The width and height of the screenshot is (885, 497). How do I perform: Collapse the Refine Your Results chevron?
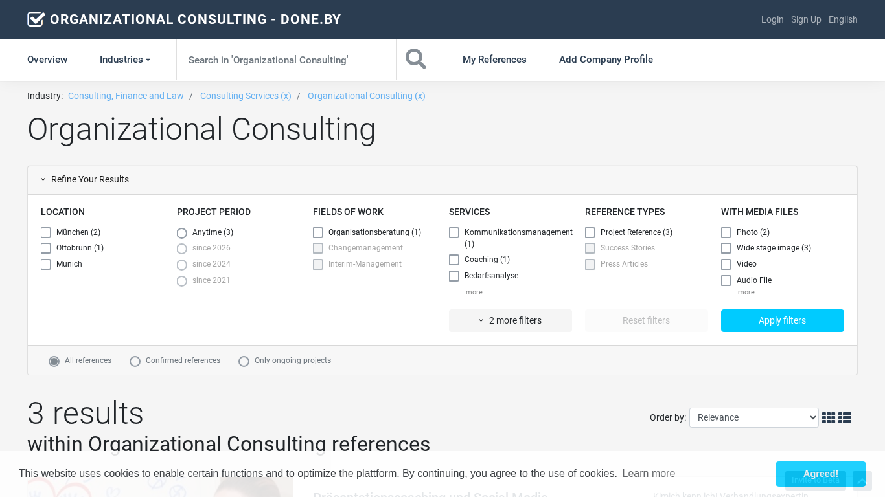(43, 179)
